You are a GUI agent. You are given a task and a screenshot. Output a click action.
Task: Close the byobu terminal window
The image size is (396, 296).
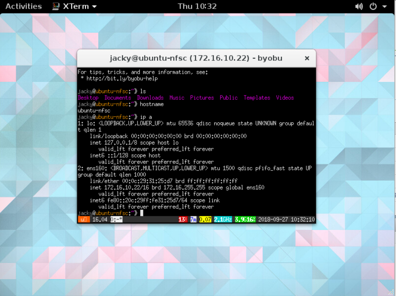(307, 58)
